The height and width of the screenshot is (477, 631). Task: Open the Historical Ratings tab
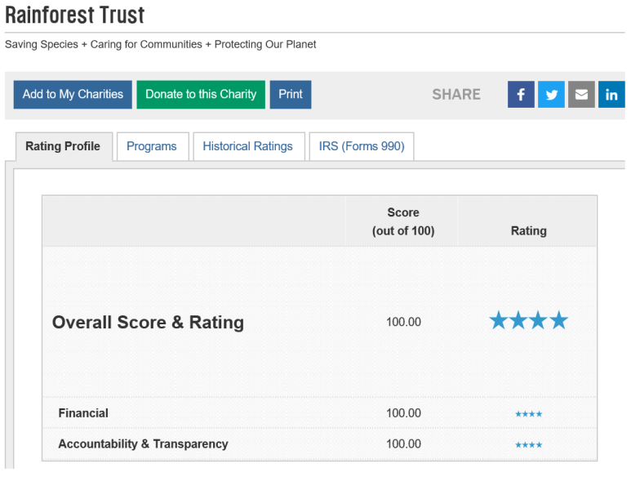pos(248,146)
